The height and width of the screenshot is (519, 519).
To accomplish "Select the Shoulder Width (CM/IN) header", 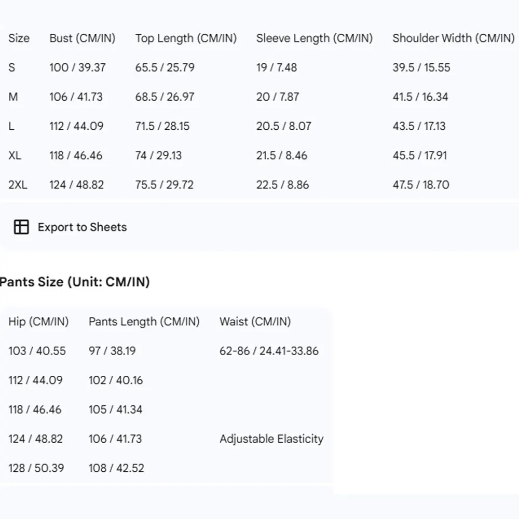I will (x=453, y=38).
